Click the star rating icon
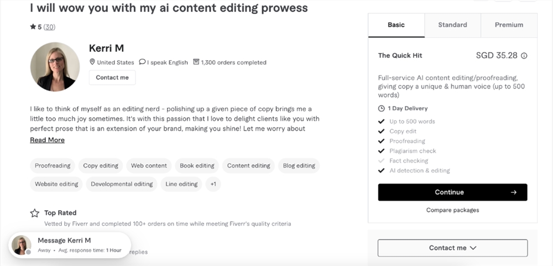The height and width of the screenshot is (266, 553). pyautogui.click(x=33, y=27)
